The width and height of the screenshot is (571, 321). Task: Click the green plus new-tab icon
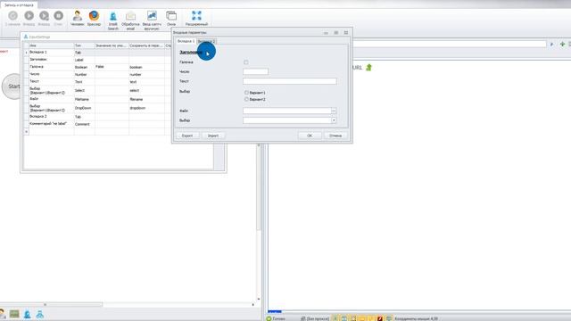tap(562, 44)
